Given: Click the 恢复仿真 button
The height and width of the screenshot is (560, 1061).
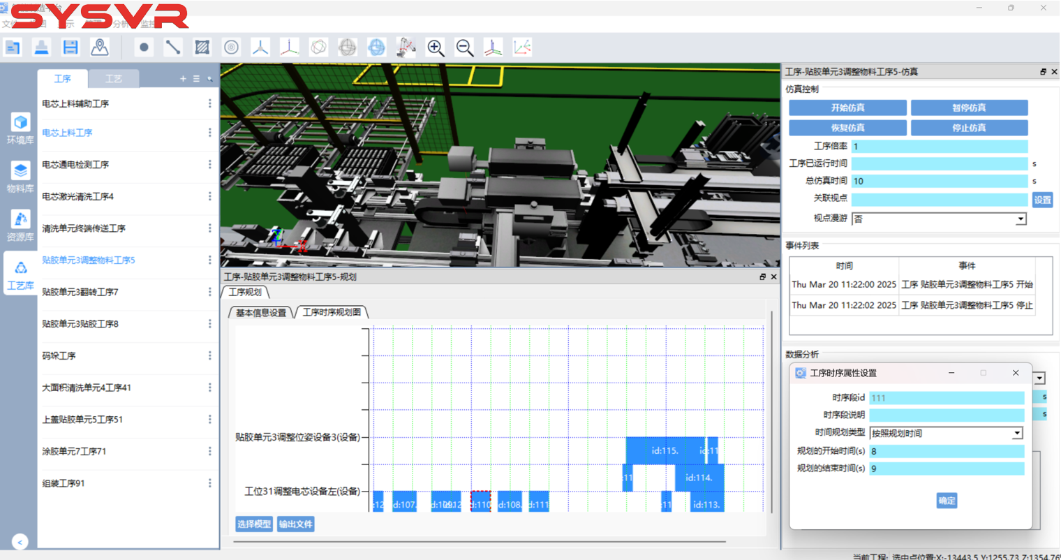Looking at the screenshot, I should coord(848,128).
